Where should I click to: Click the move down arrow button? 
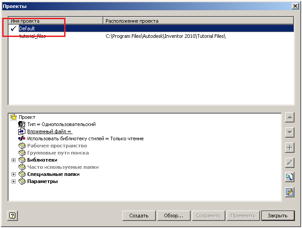click(290, 133)
